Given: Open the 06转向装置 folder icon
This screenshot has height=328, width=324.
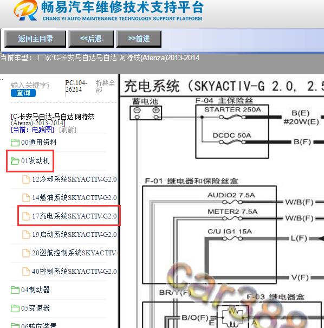Looking at the screenshot, I should (15, 325).
